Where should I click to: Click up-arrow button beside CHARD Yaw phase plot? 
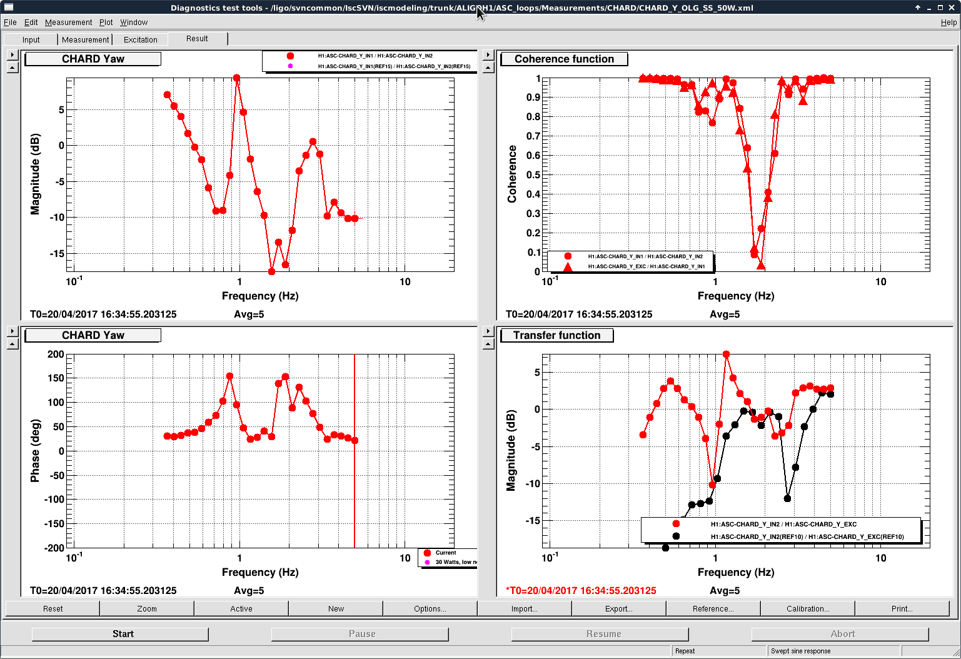[x=13, y=343]
